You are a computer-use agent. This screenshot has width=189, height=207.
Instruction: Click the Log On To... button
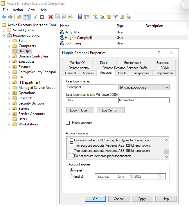tap(111, 110)
